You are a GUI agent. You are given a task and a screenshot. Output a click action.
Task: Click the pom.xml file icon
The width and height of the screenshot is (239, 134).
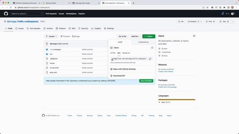click(x=47, y=73)
